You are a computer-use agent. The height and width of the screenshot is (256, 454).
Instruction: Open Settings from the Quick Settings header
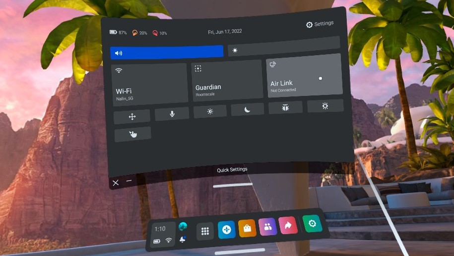coord(320,24)
